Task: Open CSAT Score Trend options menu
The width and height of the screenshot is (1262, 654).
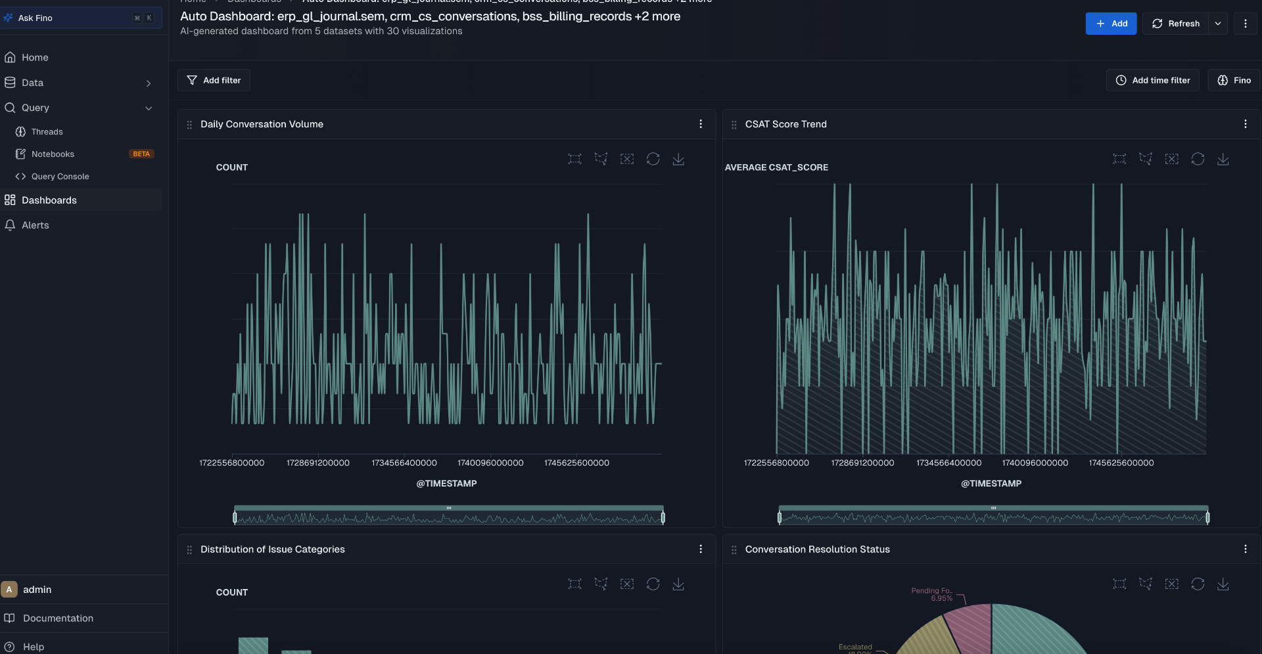Action: 1246,124
